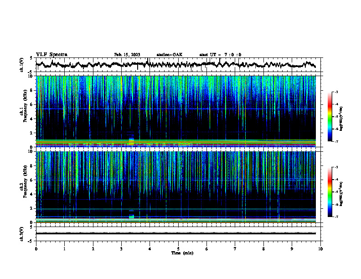Click time axis tick label "10"

tap(320, 249)
